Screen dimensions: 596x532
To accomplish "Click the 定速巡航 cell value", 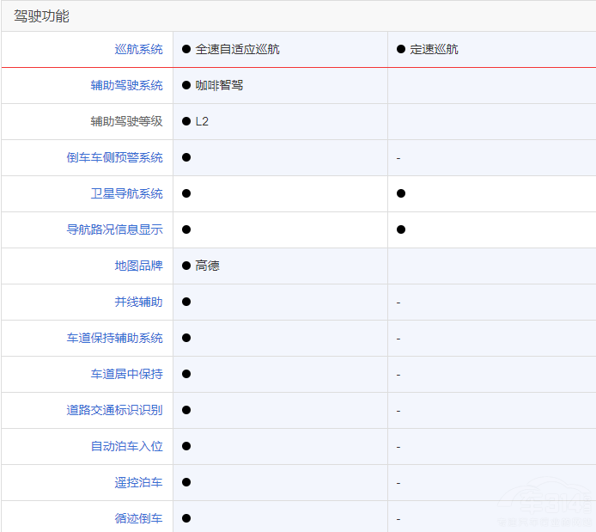I will pos(433,49).
